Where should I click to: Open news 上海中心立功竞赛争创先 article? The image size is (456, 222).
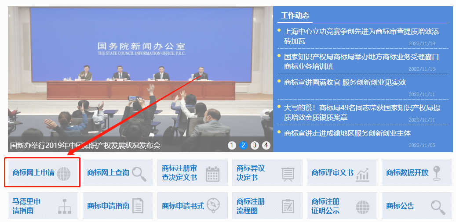click(x=361, y=36)
